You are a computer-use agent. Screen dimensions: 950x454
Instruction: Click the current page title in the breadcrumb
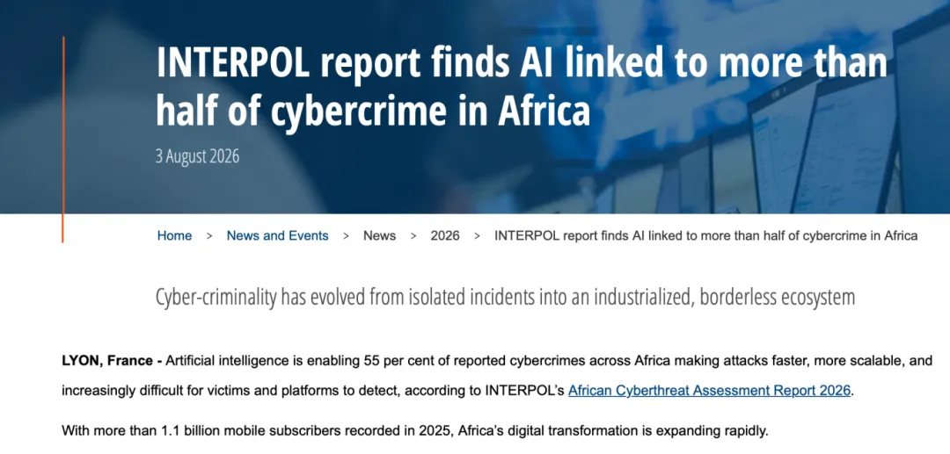[x=705, y=235]
